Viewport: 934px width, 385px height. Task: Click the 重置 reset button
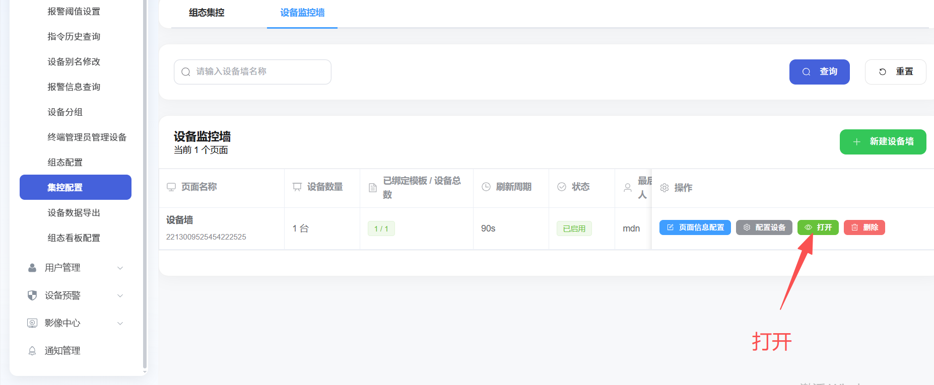(896, 72)
